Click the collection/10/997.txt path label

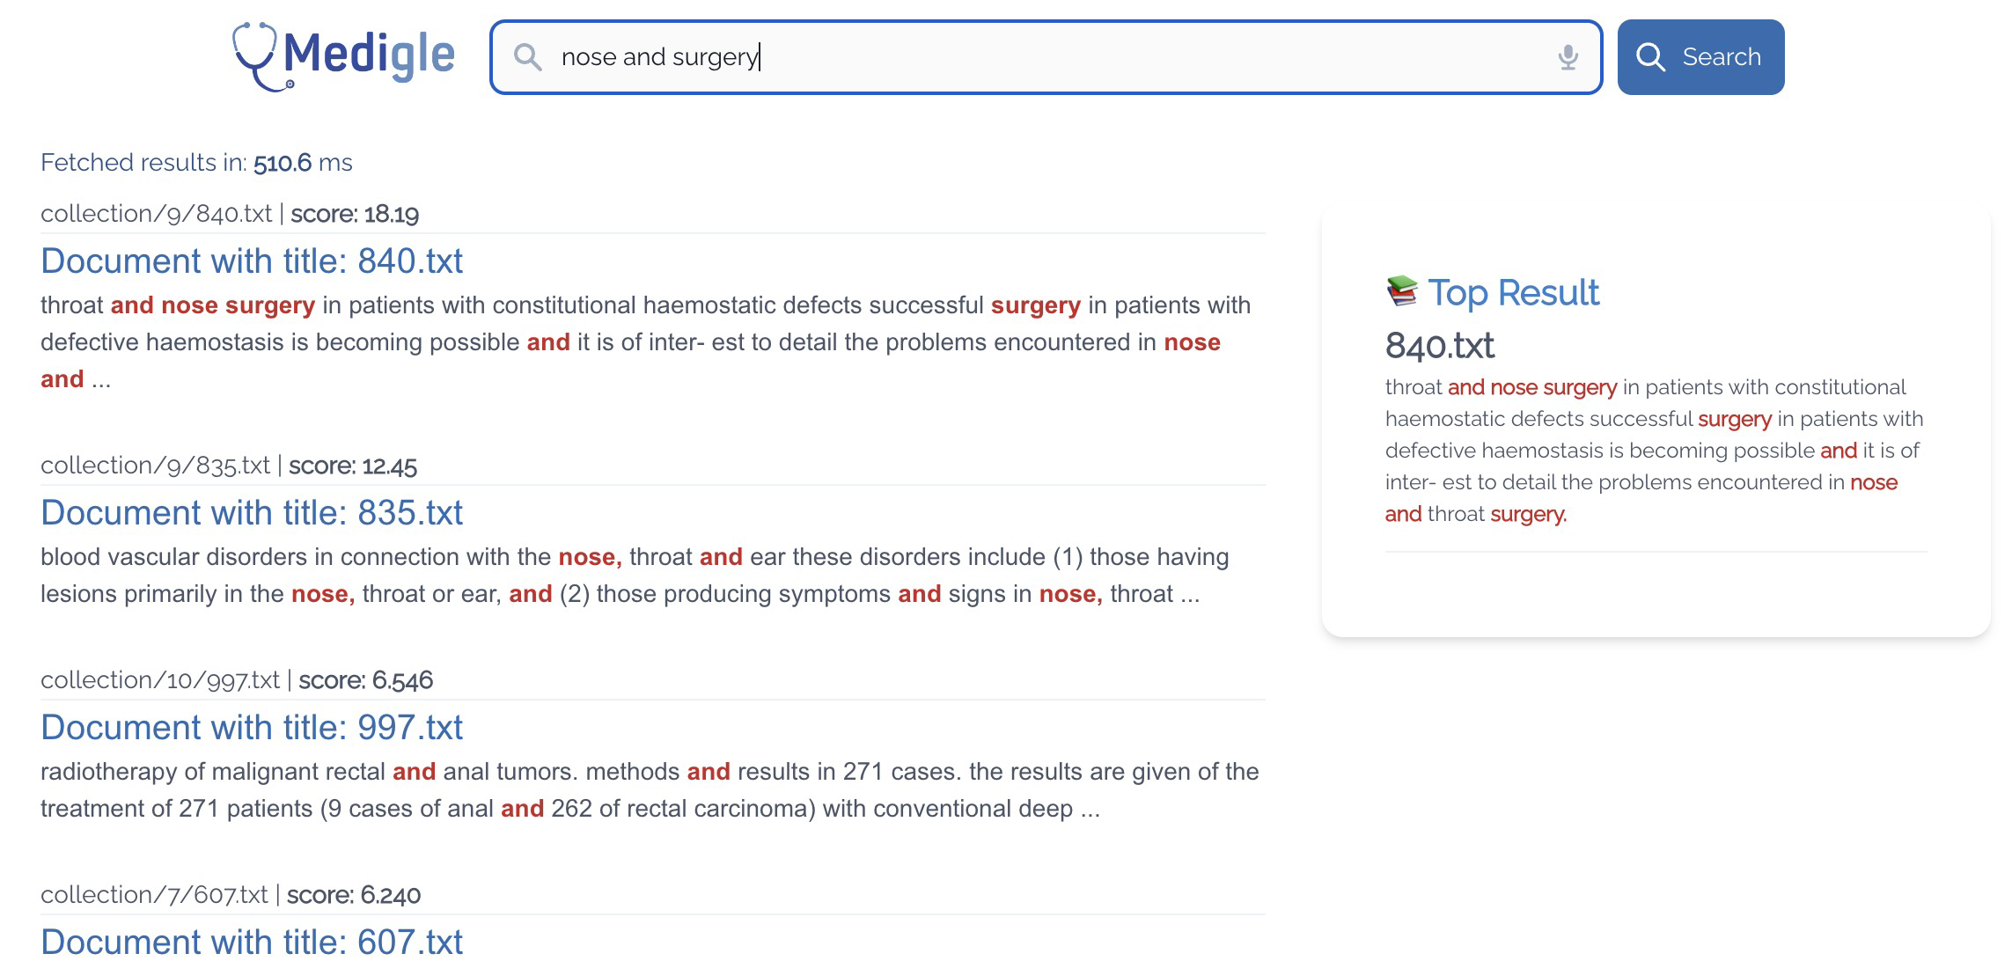tap(160, 680)
